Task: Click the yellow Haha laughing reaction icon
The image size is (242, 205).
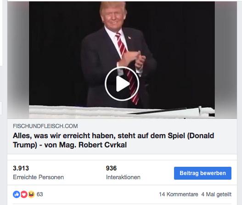Action: [31, 194]
